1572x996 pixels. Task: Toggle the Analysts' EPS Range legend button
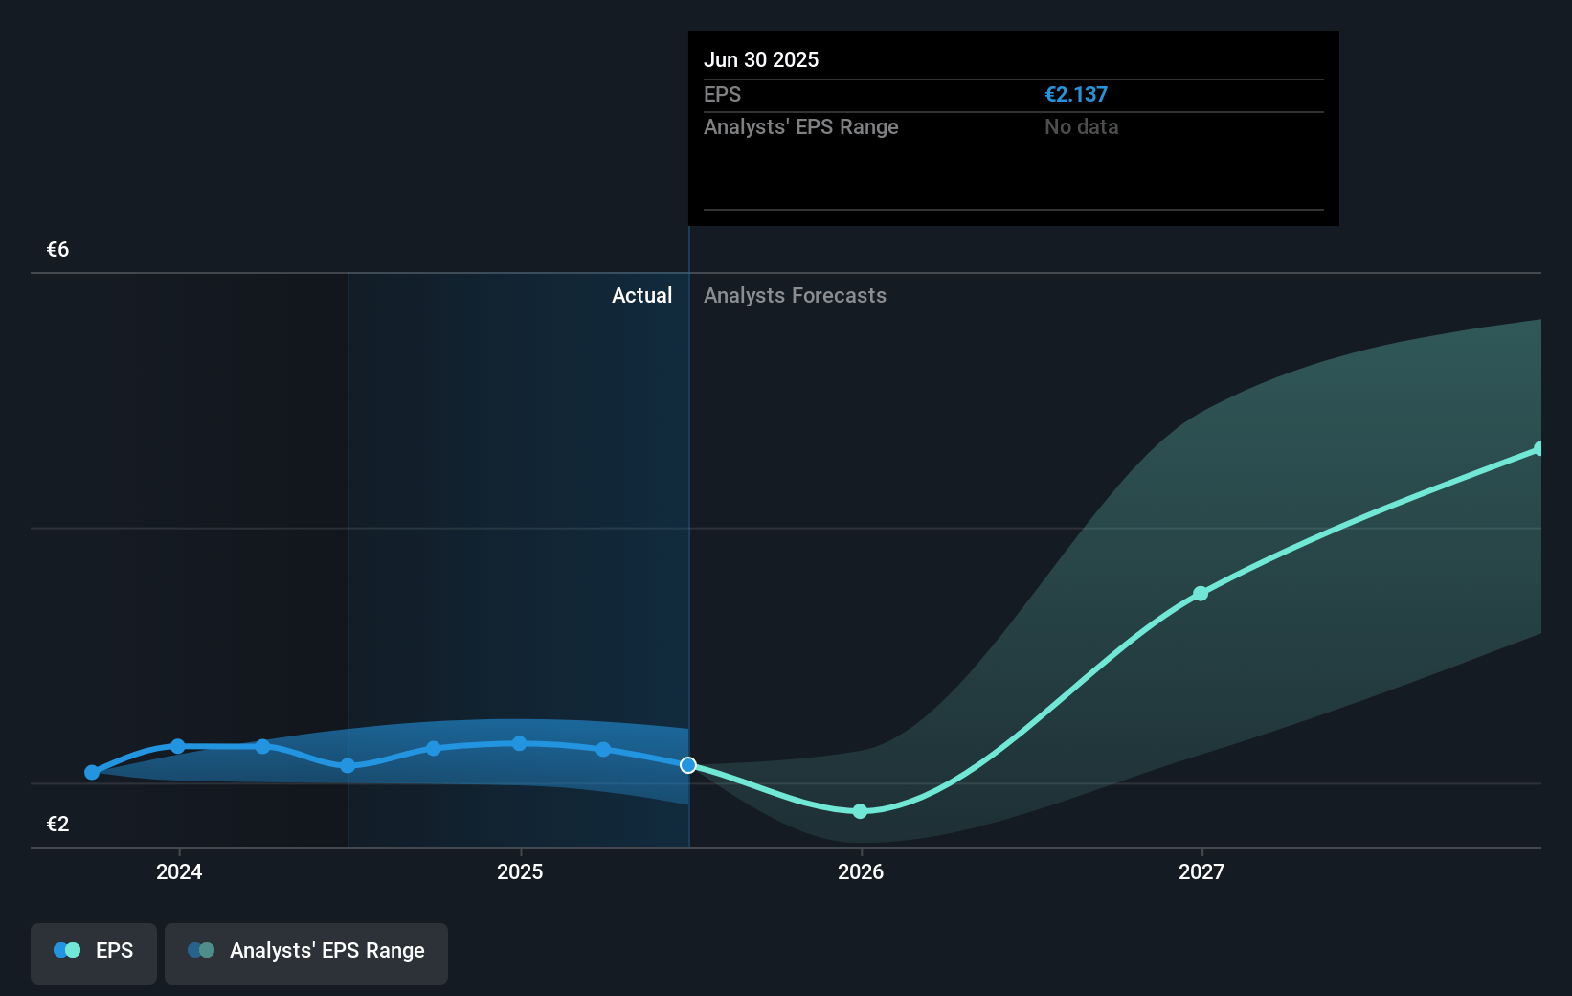tap(306, 953)
